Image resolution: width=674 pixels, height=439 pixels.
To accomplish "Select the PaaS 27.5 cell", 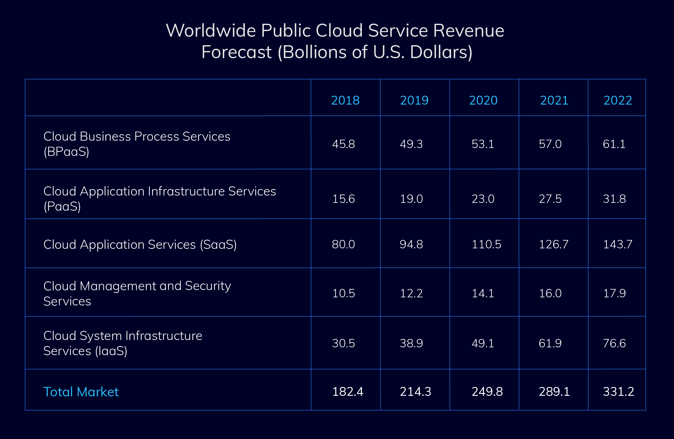I will pyautogui.click(x=550, y=199).
